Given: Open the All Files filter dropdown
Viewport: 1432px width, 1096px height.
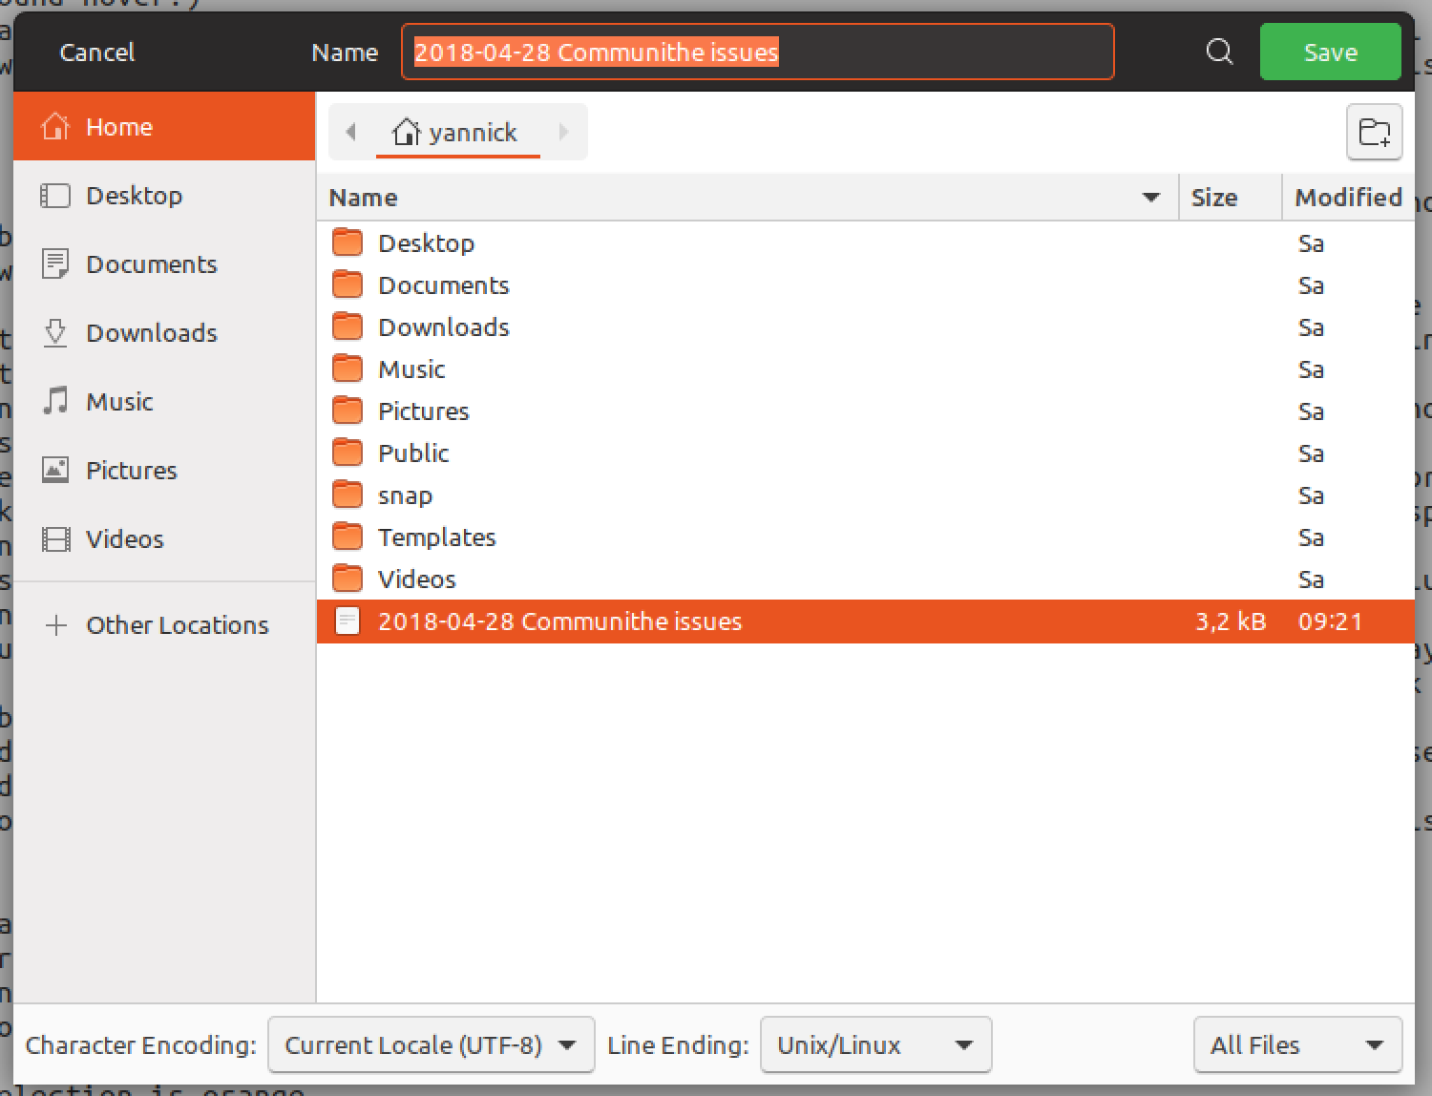Looking at the screenshot, I should pos(1296,1044).
